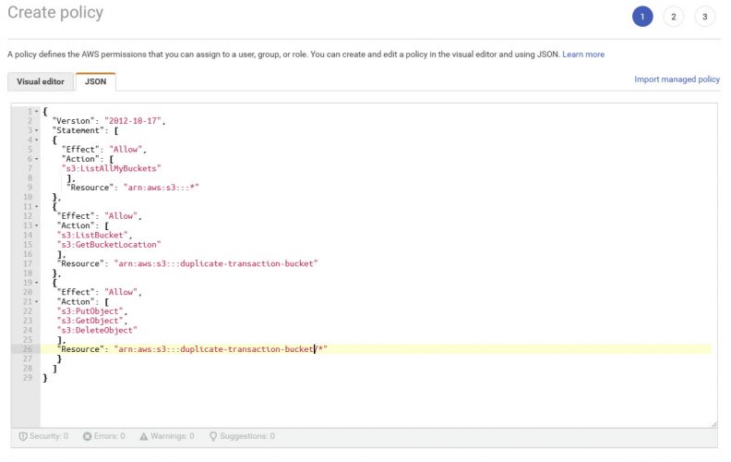731x462 pixels.
Task: Go to step 3 circle indicator
Action: point(705,17)
